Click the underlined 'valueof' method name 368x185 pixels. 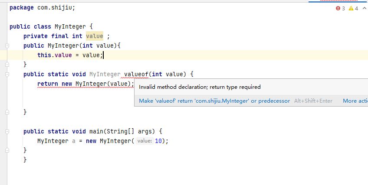[136, 75]
